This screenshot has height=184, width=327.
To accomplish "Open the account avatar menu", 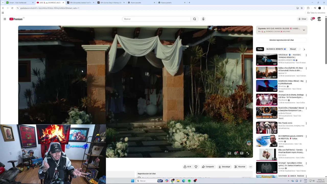I will [319, 19].
